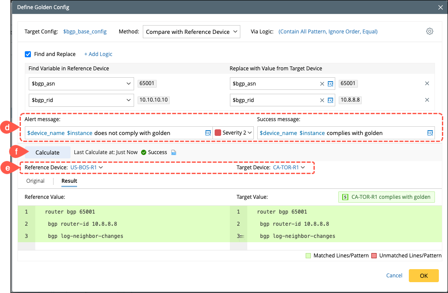Screen dimensions: 448x293
Task: Open the calculate log icon next to Success
Action: coord(174,152)
